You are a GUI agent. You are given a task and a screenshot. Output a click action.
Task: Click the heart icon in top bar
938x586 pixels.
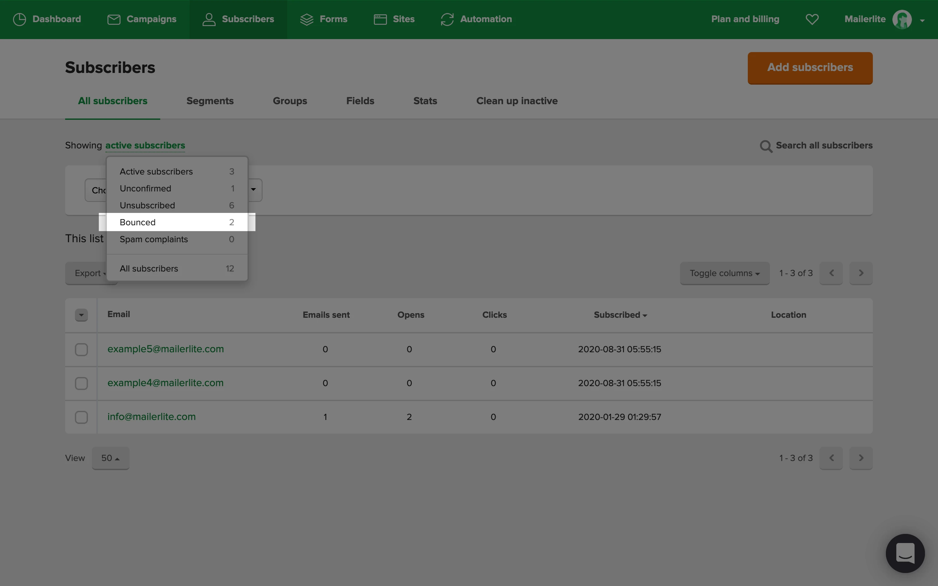[812, 20]
